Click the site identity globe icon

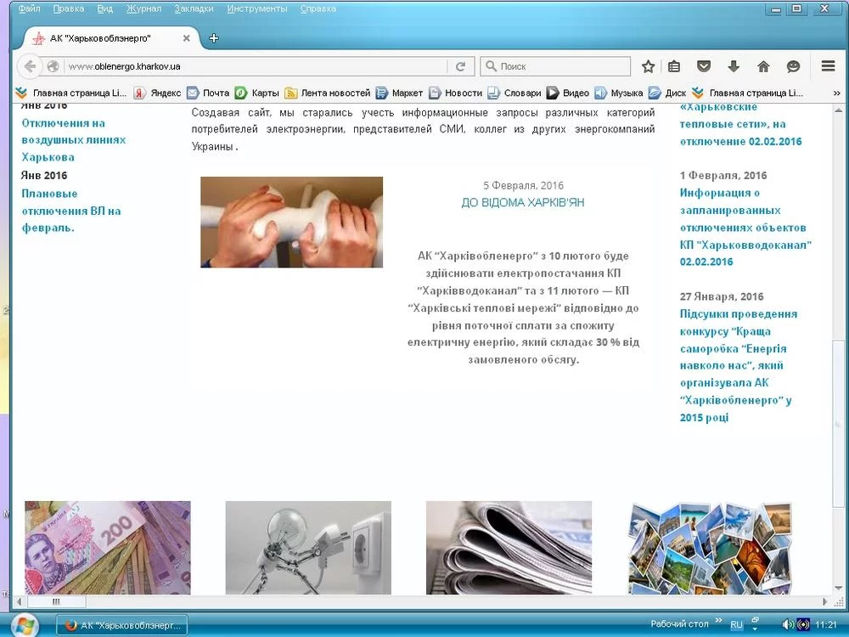[x=53, y=66]
